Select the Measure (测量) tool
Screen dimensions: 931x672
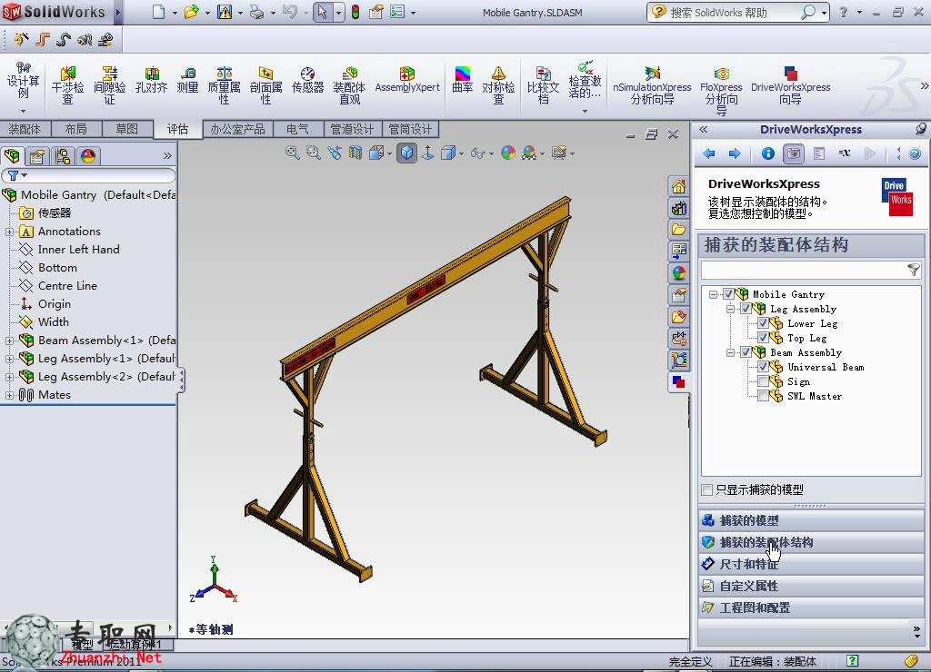(187, 80)
